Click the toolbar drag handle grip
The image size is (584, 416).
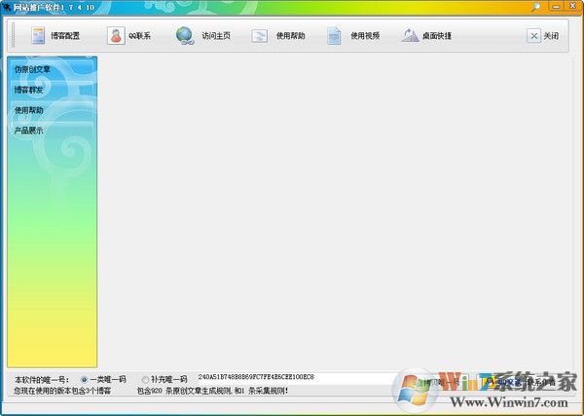13,35
